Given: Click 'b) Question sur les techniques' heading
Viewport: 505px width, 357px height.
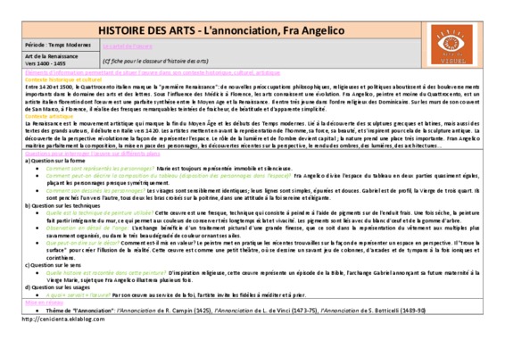Looking at the screenshot, I should pyautogui.click(x=62, y=205).
